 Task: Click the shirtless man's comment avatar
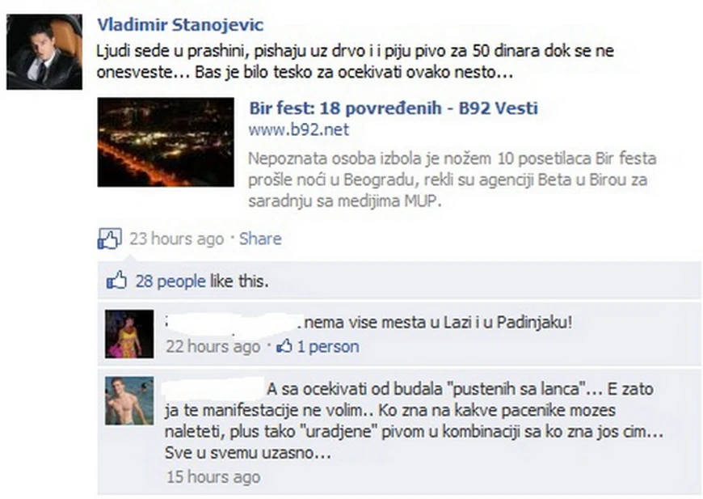pos(129,400)
